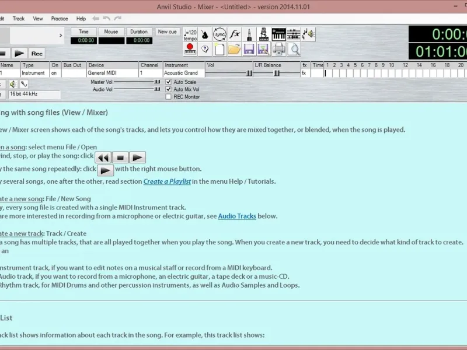The width and height of the screenshot is (467, 350).
Task: Click the speaker icon under the track list
Action: (x=13, y=85)
